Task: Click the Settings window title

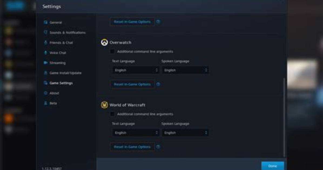Action: 52,6
